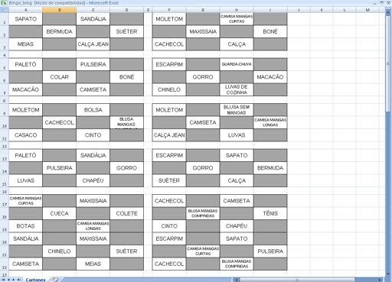Select cell B21 containing CHINELO
The height and width of the screenshot is (282, 392).
(59, 251)
